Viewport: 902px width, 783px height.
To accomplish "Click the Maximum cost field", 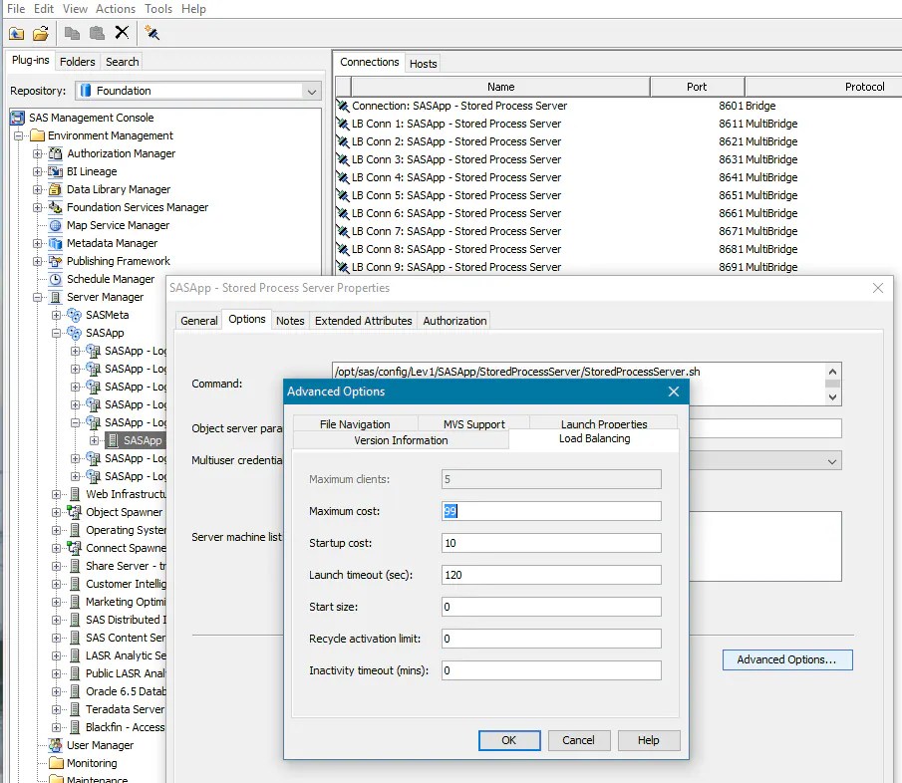I will click(551, 511).
